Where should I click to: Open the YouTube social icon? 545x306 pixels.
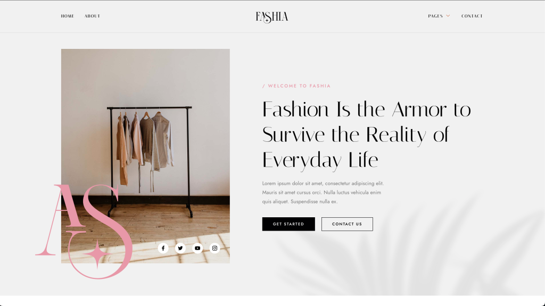click(x=197, y=248)
